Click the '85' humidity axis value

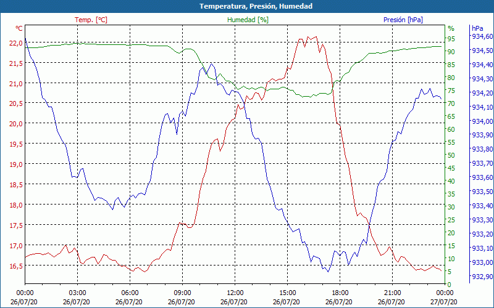click(x=451, y=65)
